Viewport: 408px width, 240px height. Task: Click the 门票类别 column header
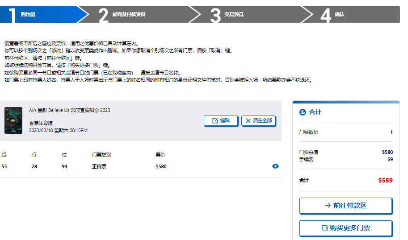click(x=101, y=155)
